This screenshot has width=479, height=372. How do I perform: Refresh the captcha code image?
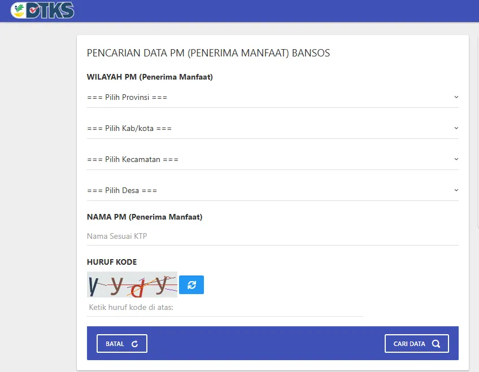coord(191,285)
